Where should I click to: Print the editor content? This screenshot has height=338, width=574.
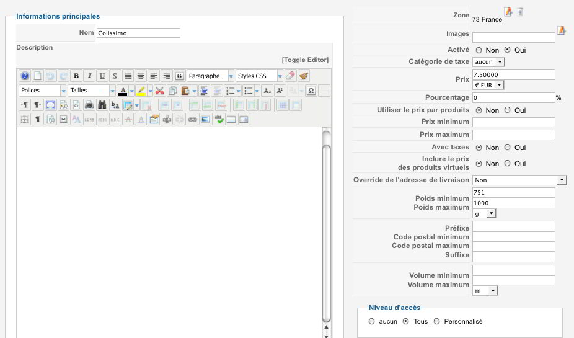89,105
